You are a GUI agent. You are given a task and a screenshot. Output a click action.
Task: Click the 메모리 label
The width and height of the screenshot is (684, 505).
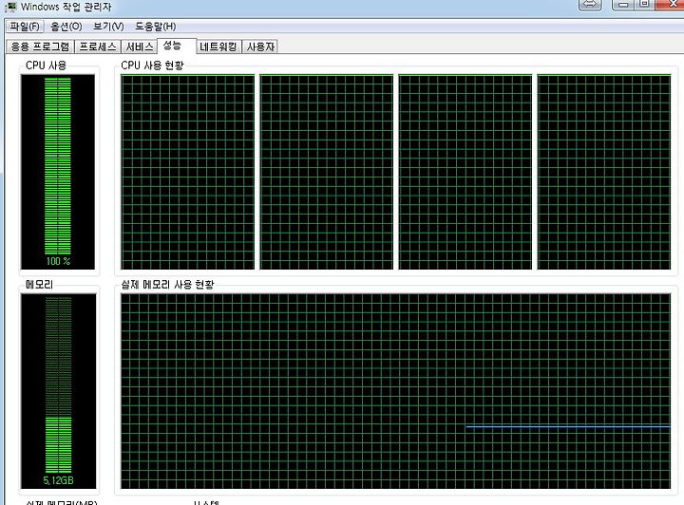click(x=39, y=285)
